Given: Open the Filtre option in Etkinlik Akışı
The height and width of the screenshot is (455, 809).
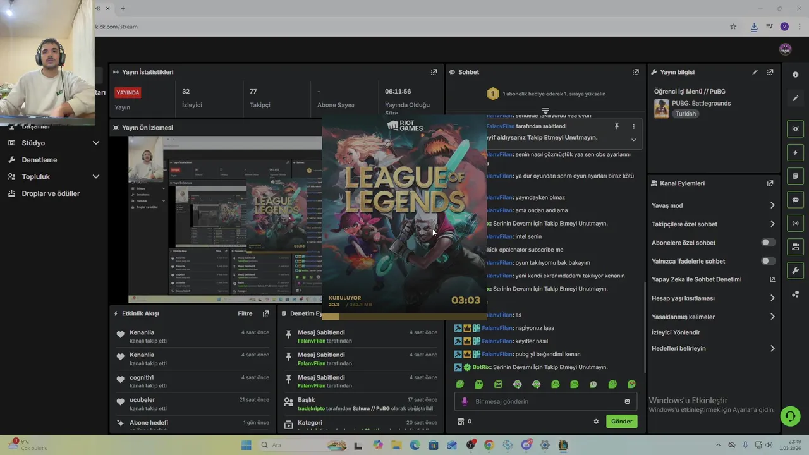Looking at the screenshot, I should (245, 313).
